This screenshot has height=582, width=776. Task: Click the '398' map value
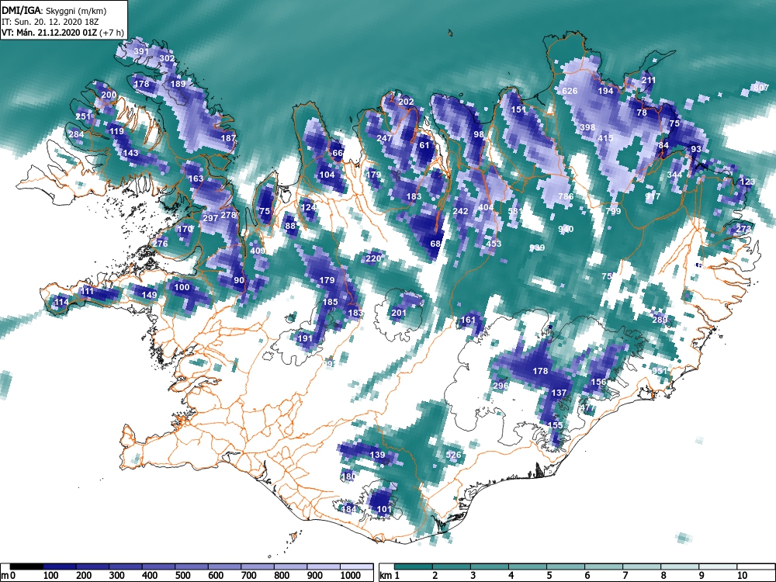(x=587, y=128)
